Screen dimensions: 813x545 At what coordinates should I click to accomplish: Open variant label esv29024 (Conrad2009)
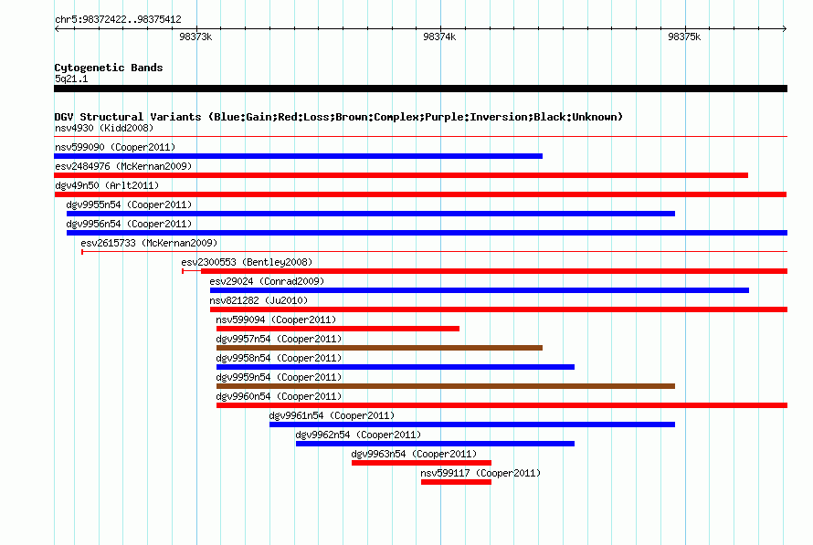pyautogui.click(x=267, y=281)
